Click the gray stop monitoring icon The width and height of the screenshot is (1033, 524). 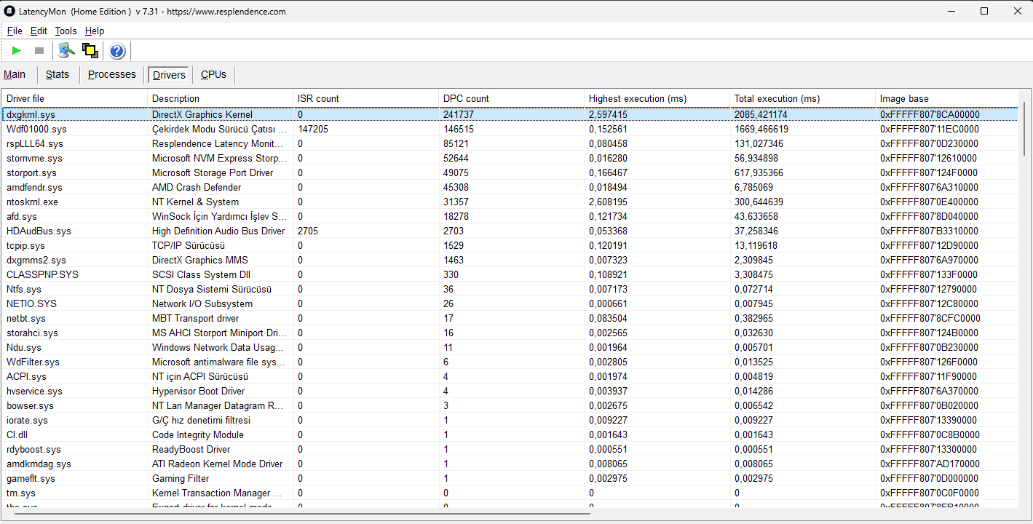pyautogui.click(x=39, y=51)
